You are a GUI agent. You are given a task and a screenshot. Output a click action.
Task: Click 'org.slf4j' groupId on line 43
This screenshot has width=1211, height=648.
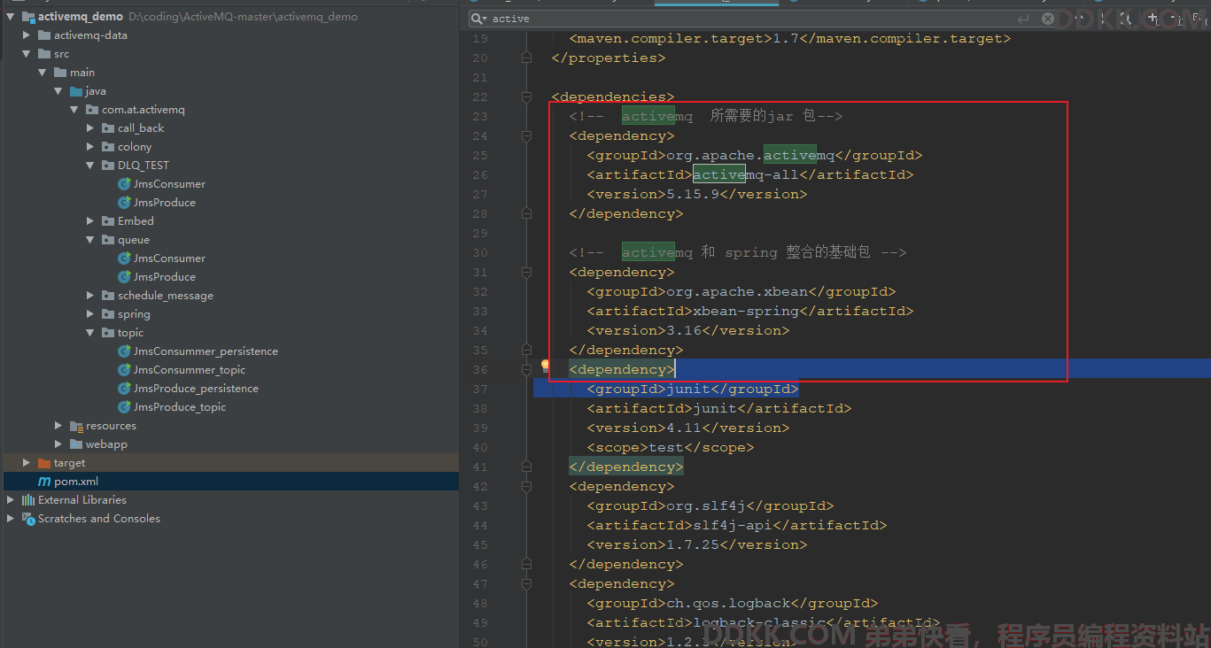706,505
